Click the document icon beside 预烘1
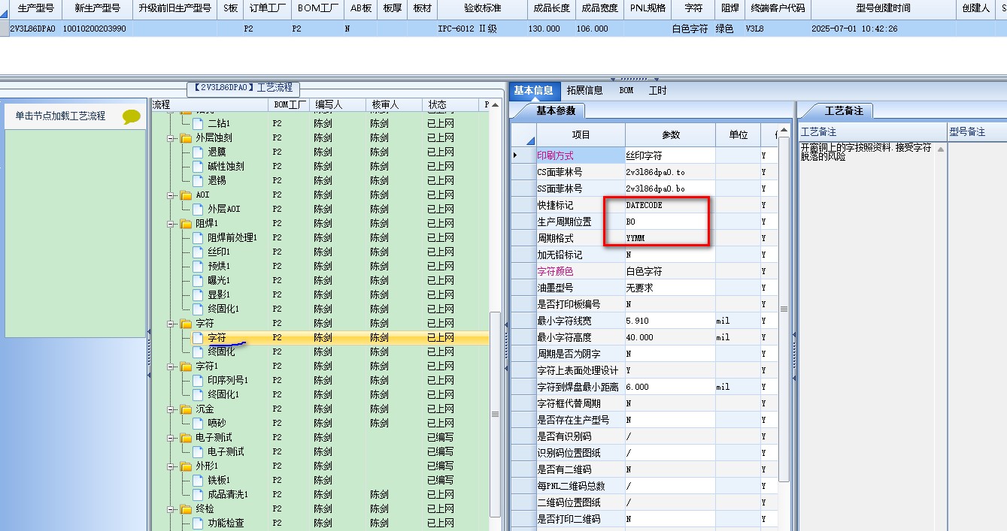The height and width of the screenshot is (531, 1007). pos(198,266)
